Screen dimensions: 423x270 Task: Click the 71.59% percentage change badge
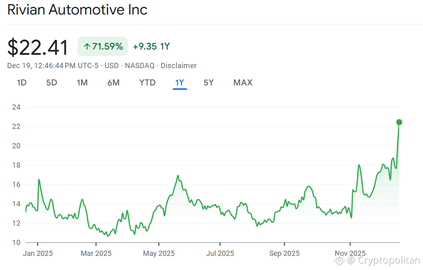[102, 46]
